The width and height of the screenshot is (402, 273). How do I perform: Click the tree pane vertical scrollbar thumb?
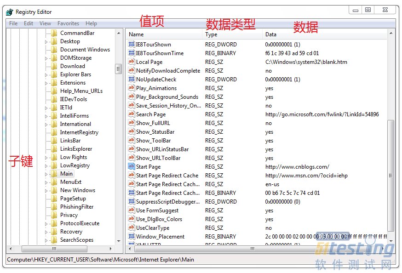point(118,69)
